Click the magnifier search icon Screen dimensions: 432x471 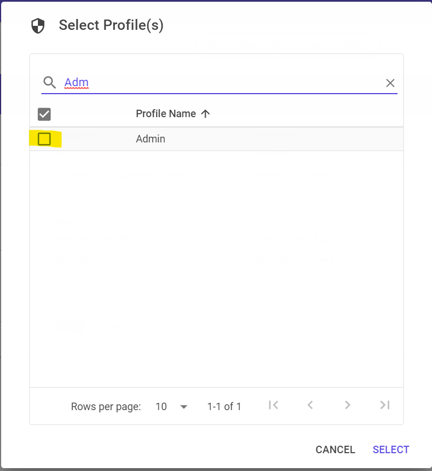tap(49, 83)
